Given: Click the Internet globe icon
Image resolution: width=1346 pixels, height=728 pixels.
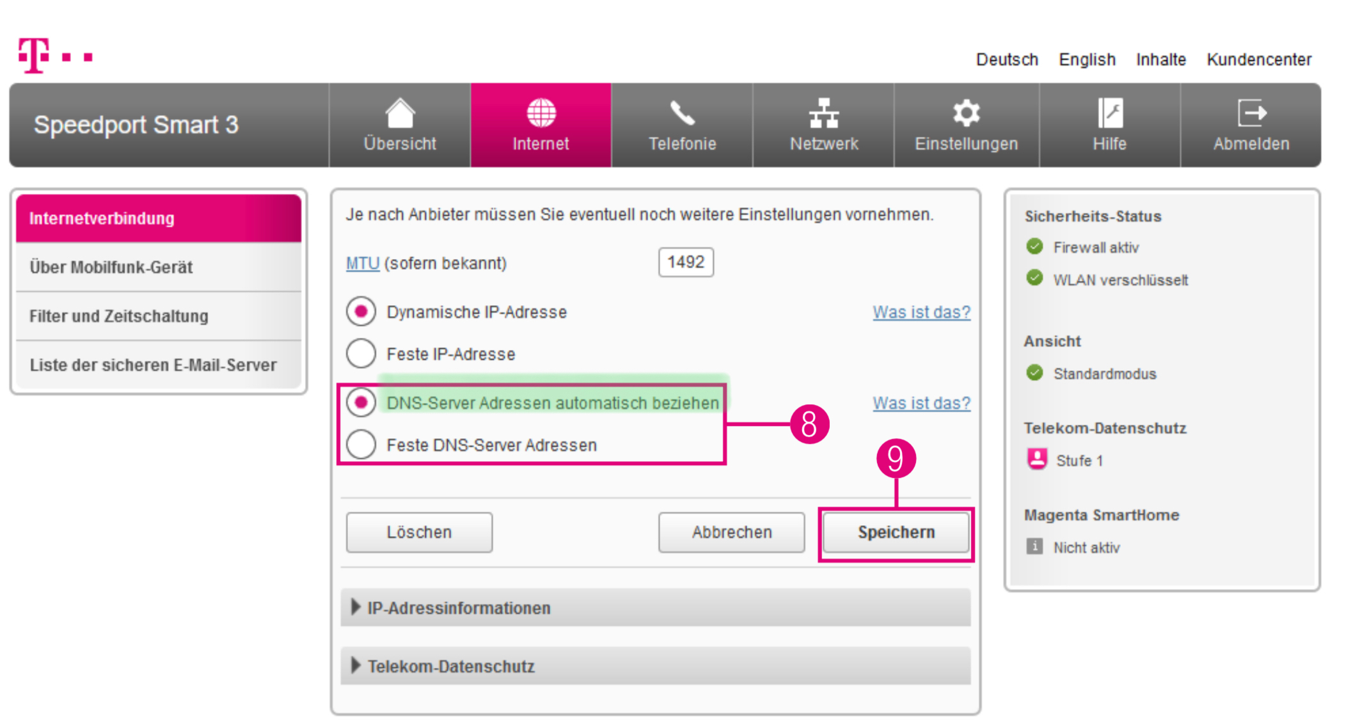Looking at the screenshot, I should pos(541,113).
